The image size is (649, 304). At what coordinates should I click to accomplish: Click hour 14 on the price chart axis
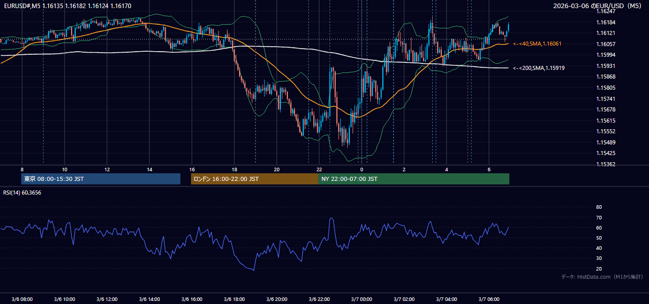[x=149, y=169]
